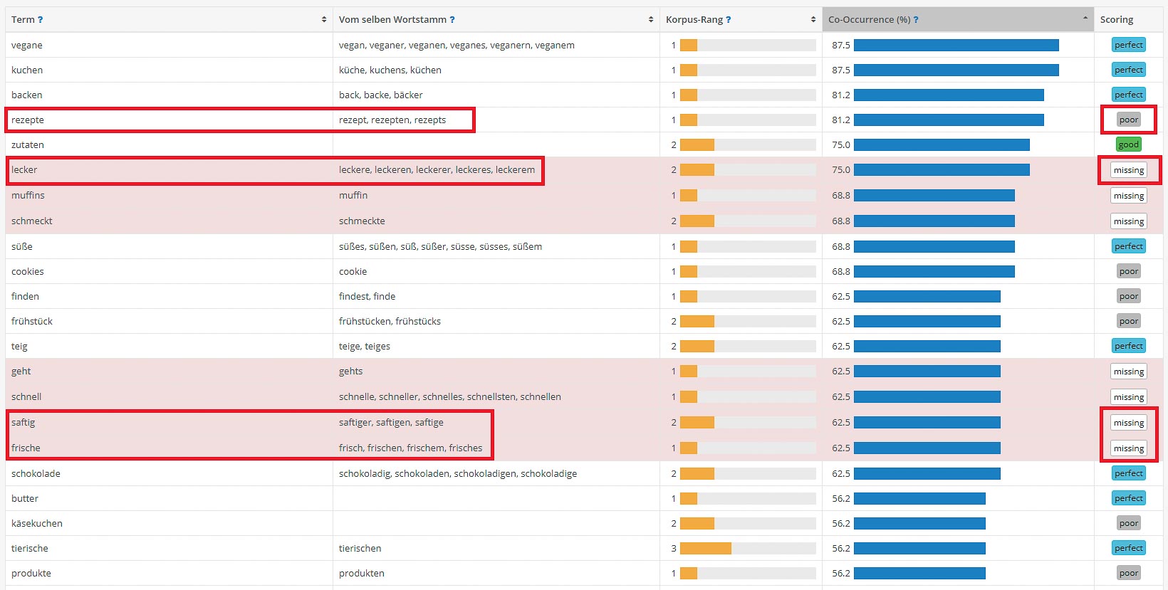Select the term cell schokolade
Image resolution: width=1168 pixels, height=590 pixels.
36,473
